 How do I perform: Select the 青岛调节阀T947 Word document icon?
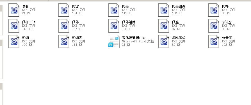[x=114, y=42]
